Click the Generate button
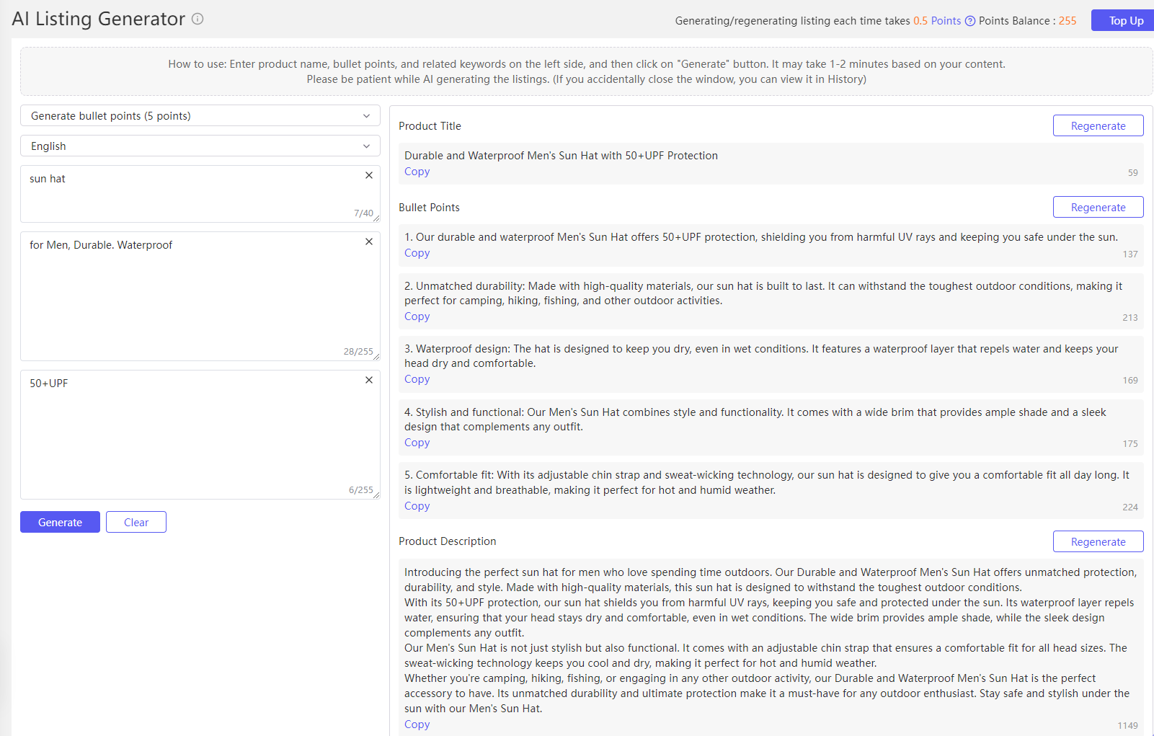This screenshot has width=1154, height=736. pos(60,522)
